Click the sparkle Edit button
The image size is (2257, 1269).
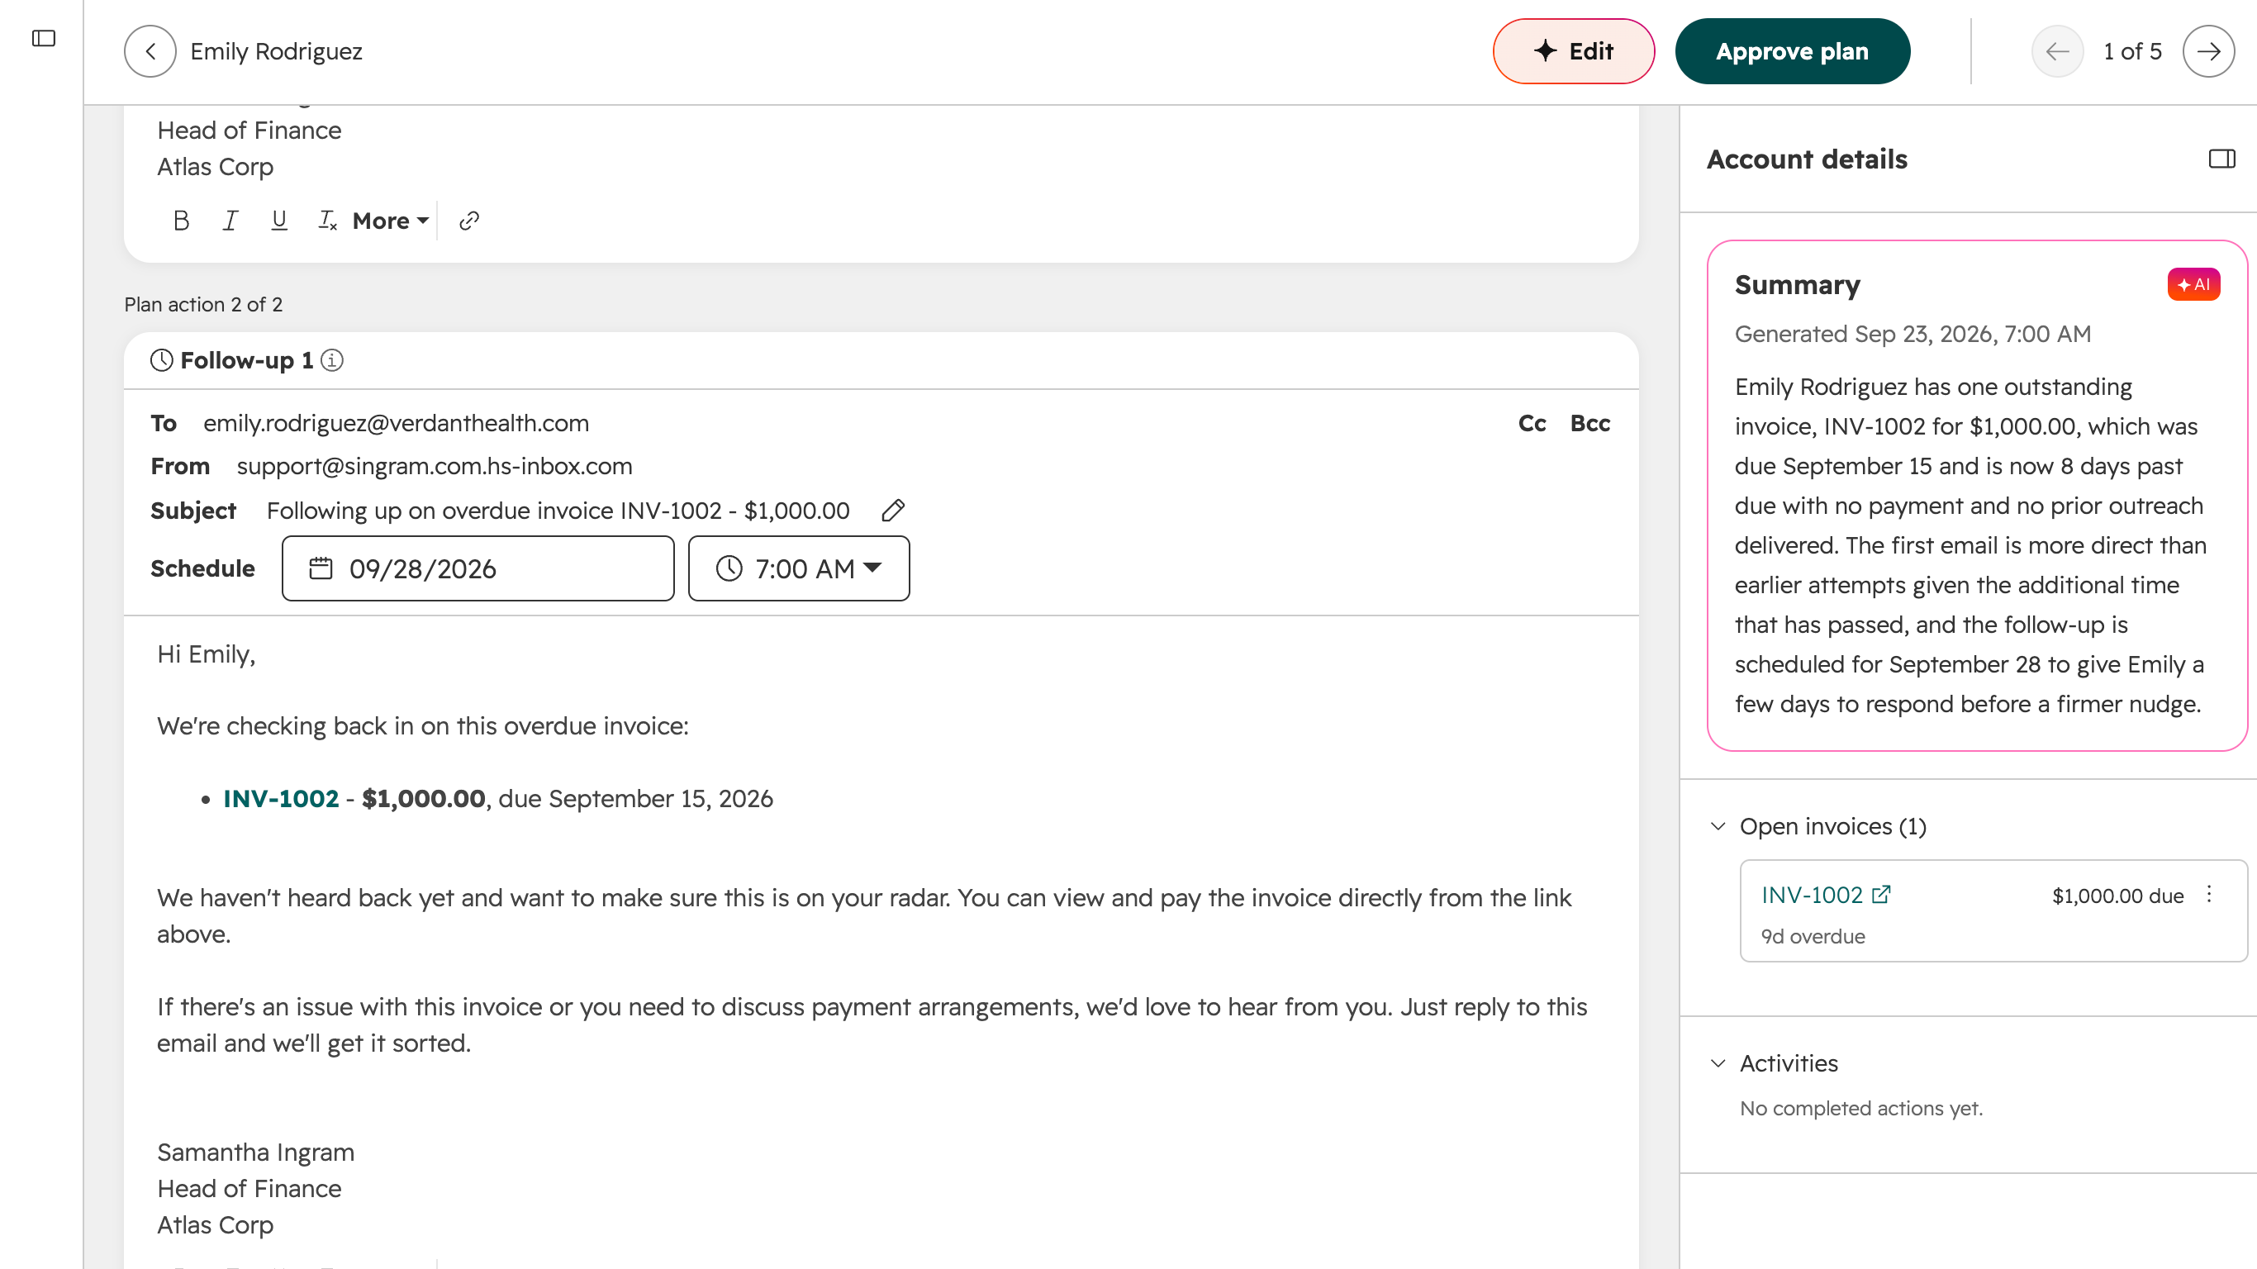(x=1574, y=51)
